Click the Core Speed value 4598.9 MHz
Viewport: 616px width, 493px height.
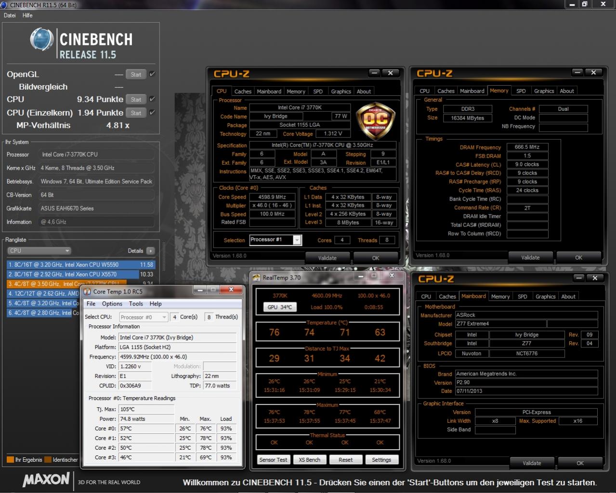pyautogui.click(x=273, y=197)
